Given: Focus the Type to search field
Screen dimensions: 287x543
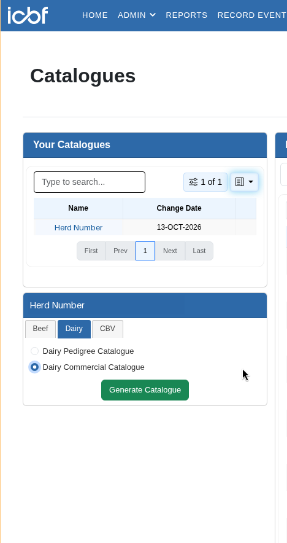Looking at the screenshot, I should tap(90, 182).
